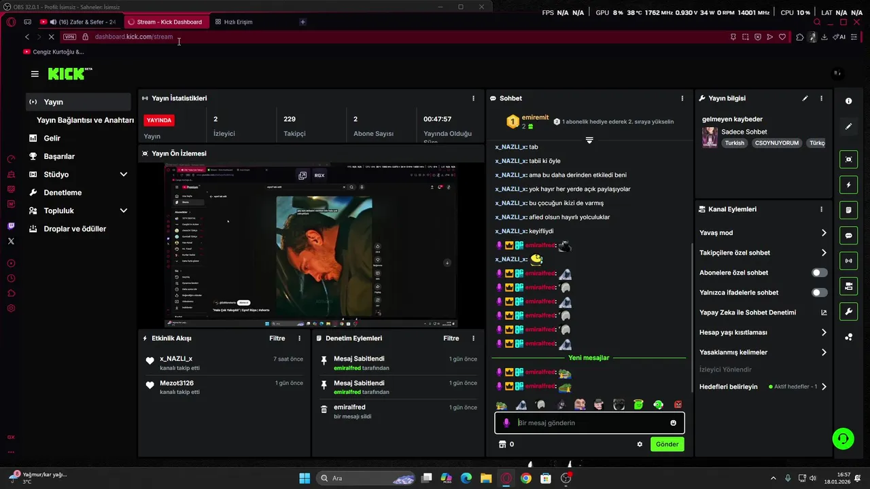Click the wrench icon in the right rail
The image size is (870, 489).
tap(848, 312)
